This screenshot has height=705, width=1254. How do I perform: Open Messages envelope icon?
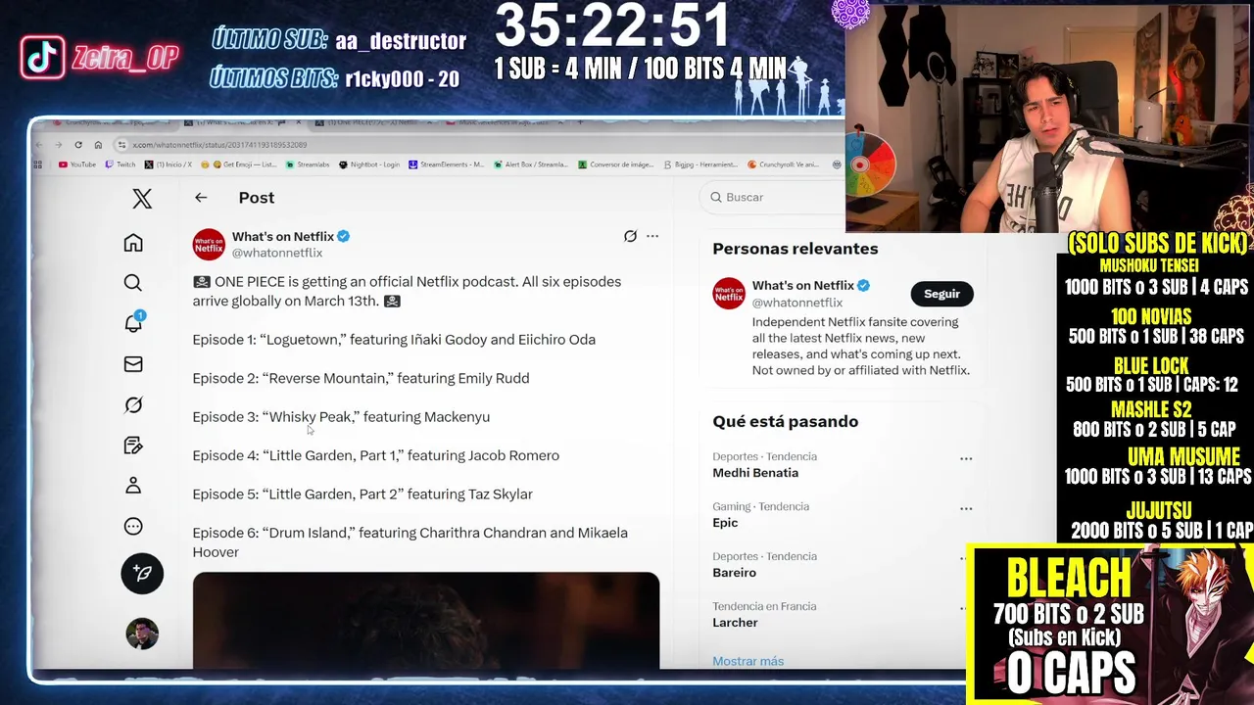click(133, 364)
